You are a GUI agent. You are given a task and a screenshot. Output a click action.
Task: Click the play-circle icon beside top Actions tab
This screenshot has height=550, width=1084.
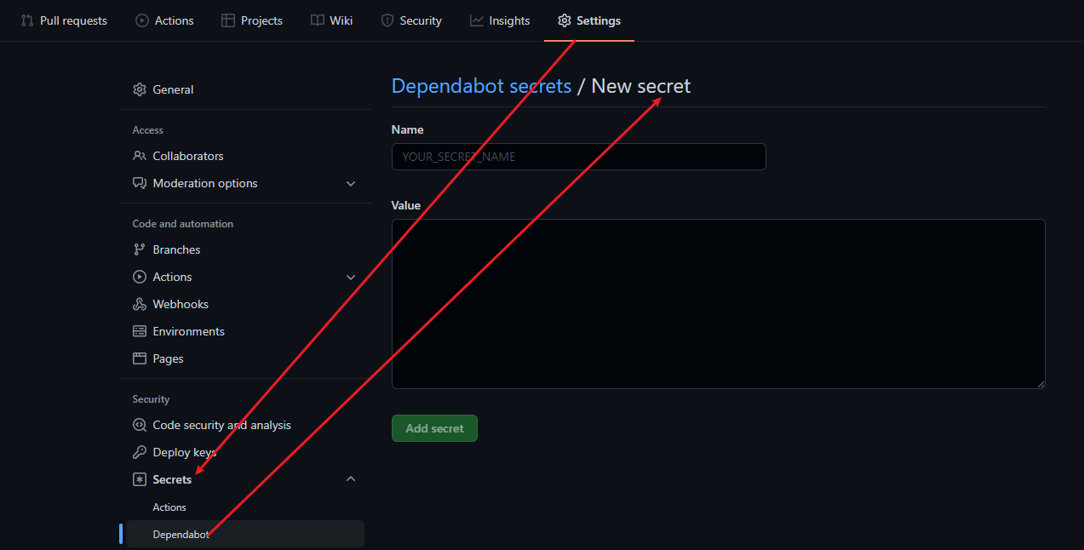[x=142, y=20]
